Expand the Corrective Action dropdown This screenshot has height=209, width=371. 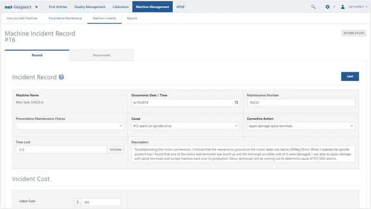301,126
